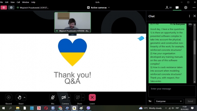Open the Everyone recipient dropdown
The width and height of the screenshot is (197, 111).
tap(169, 101)
